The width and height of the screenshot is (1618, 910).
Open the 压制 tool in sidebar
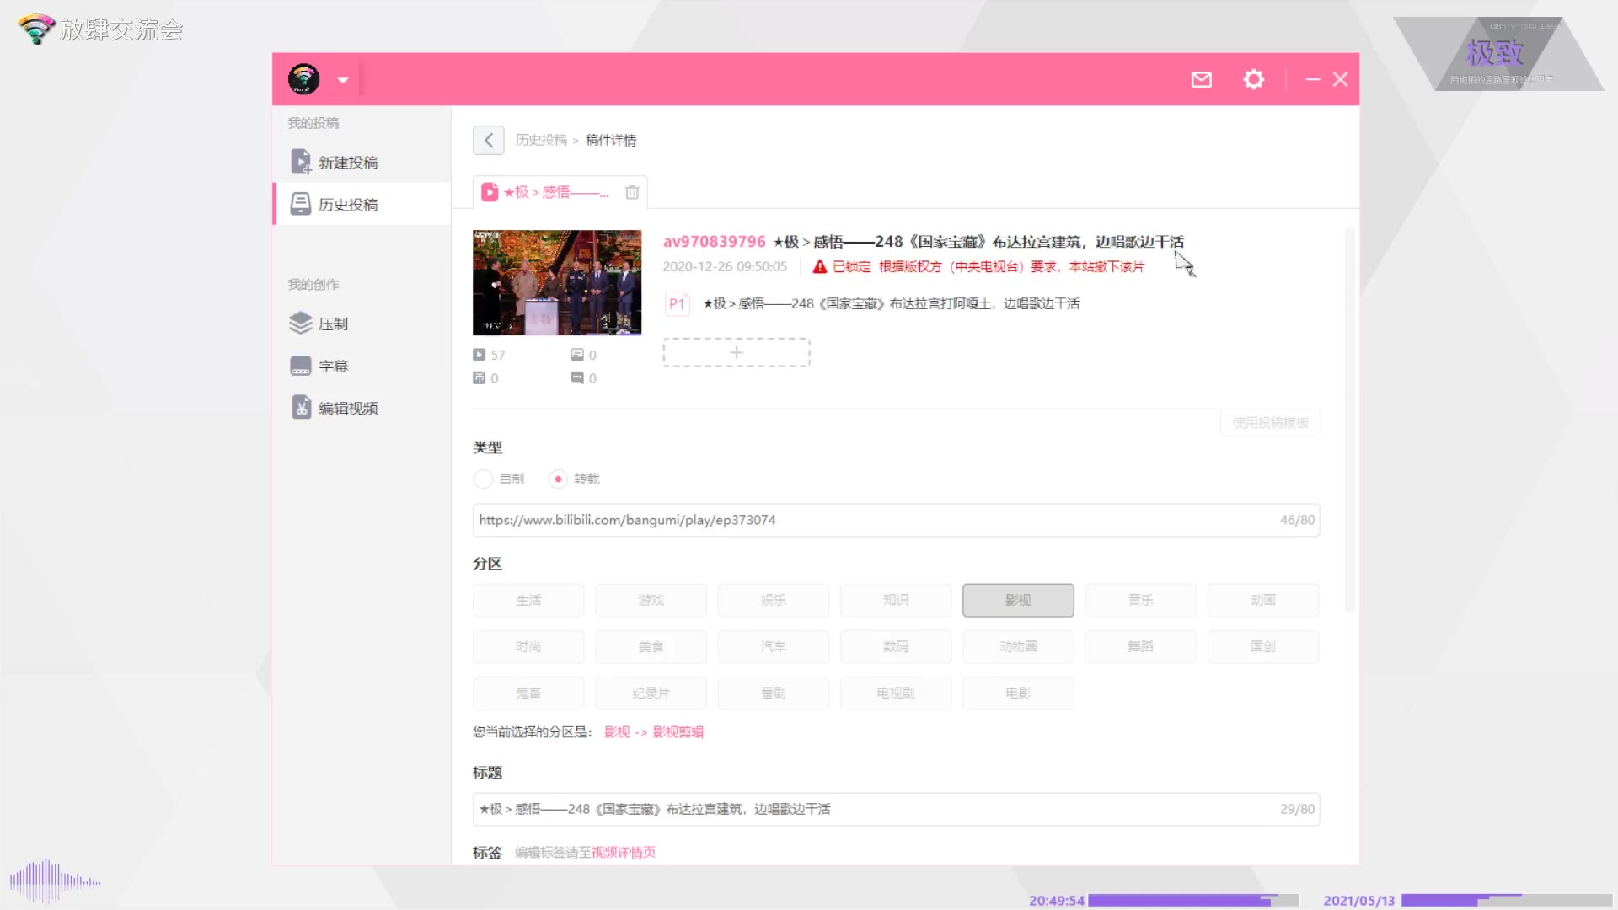362,324
